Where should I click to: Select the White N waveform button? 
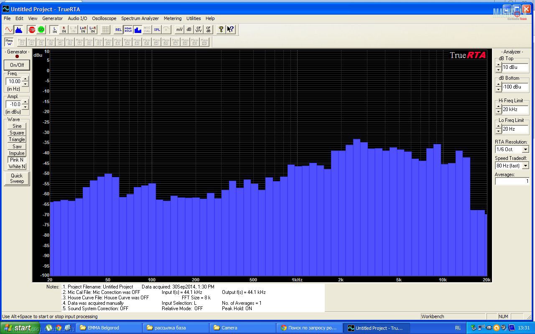(x=17, y=167)
